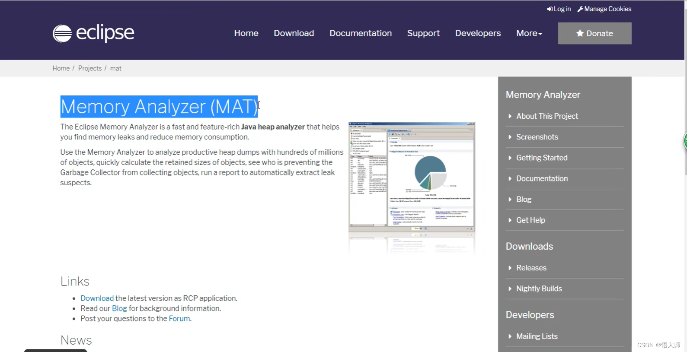Click the Projects breadcrumb link
687x352 pixels.
90,68
